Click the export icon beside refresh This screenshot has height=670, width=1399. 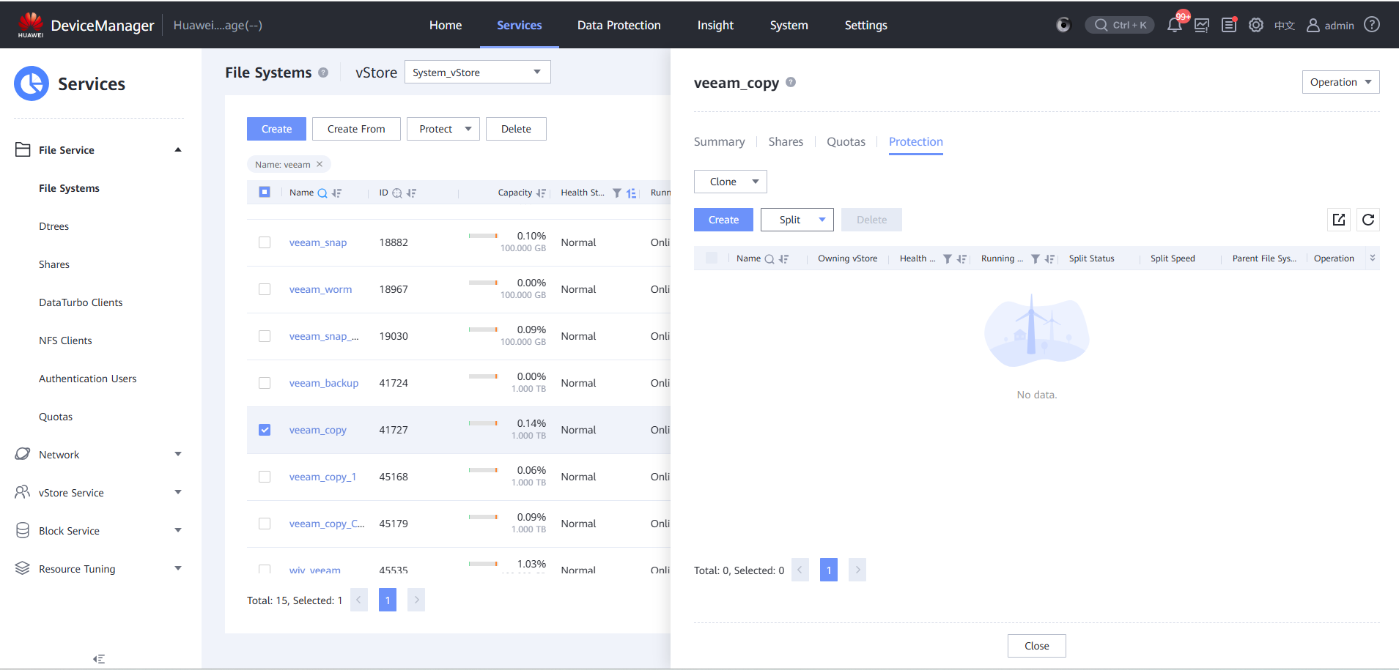coord(1339,220)
